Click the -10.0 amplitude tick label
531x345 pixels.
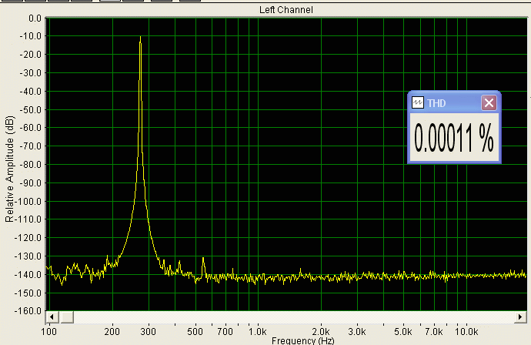pos(31,36)
